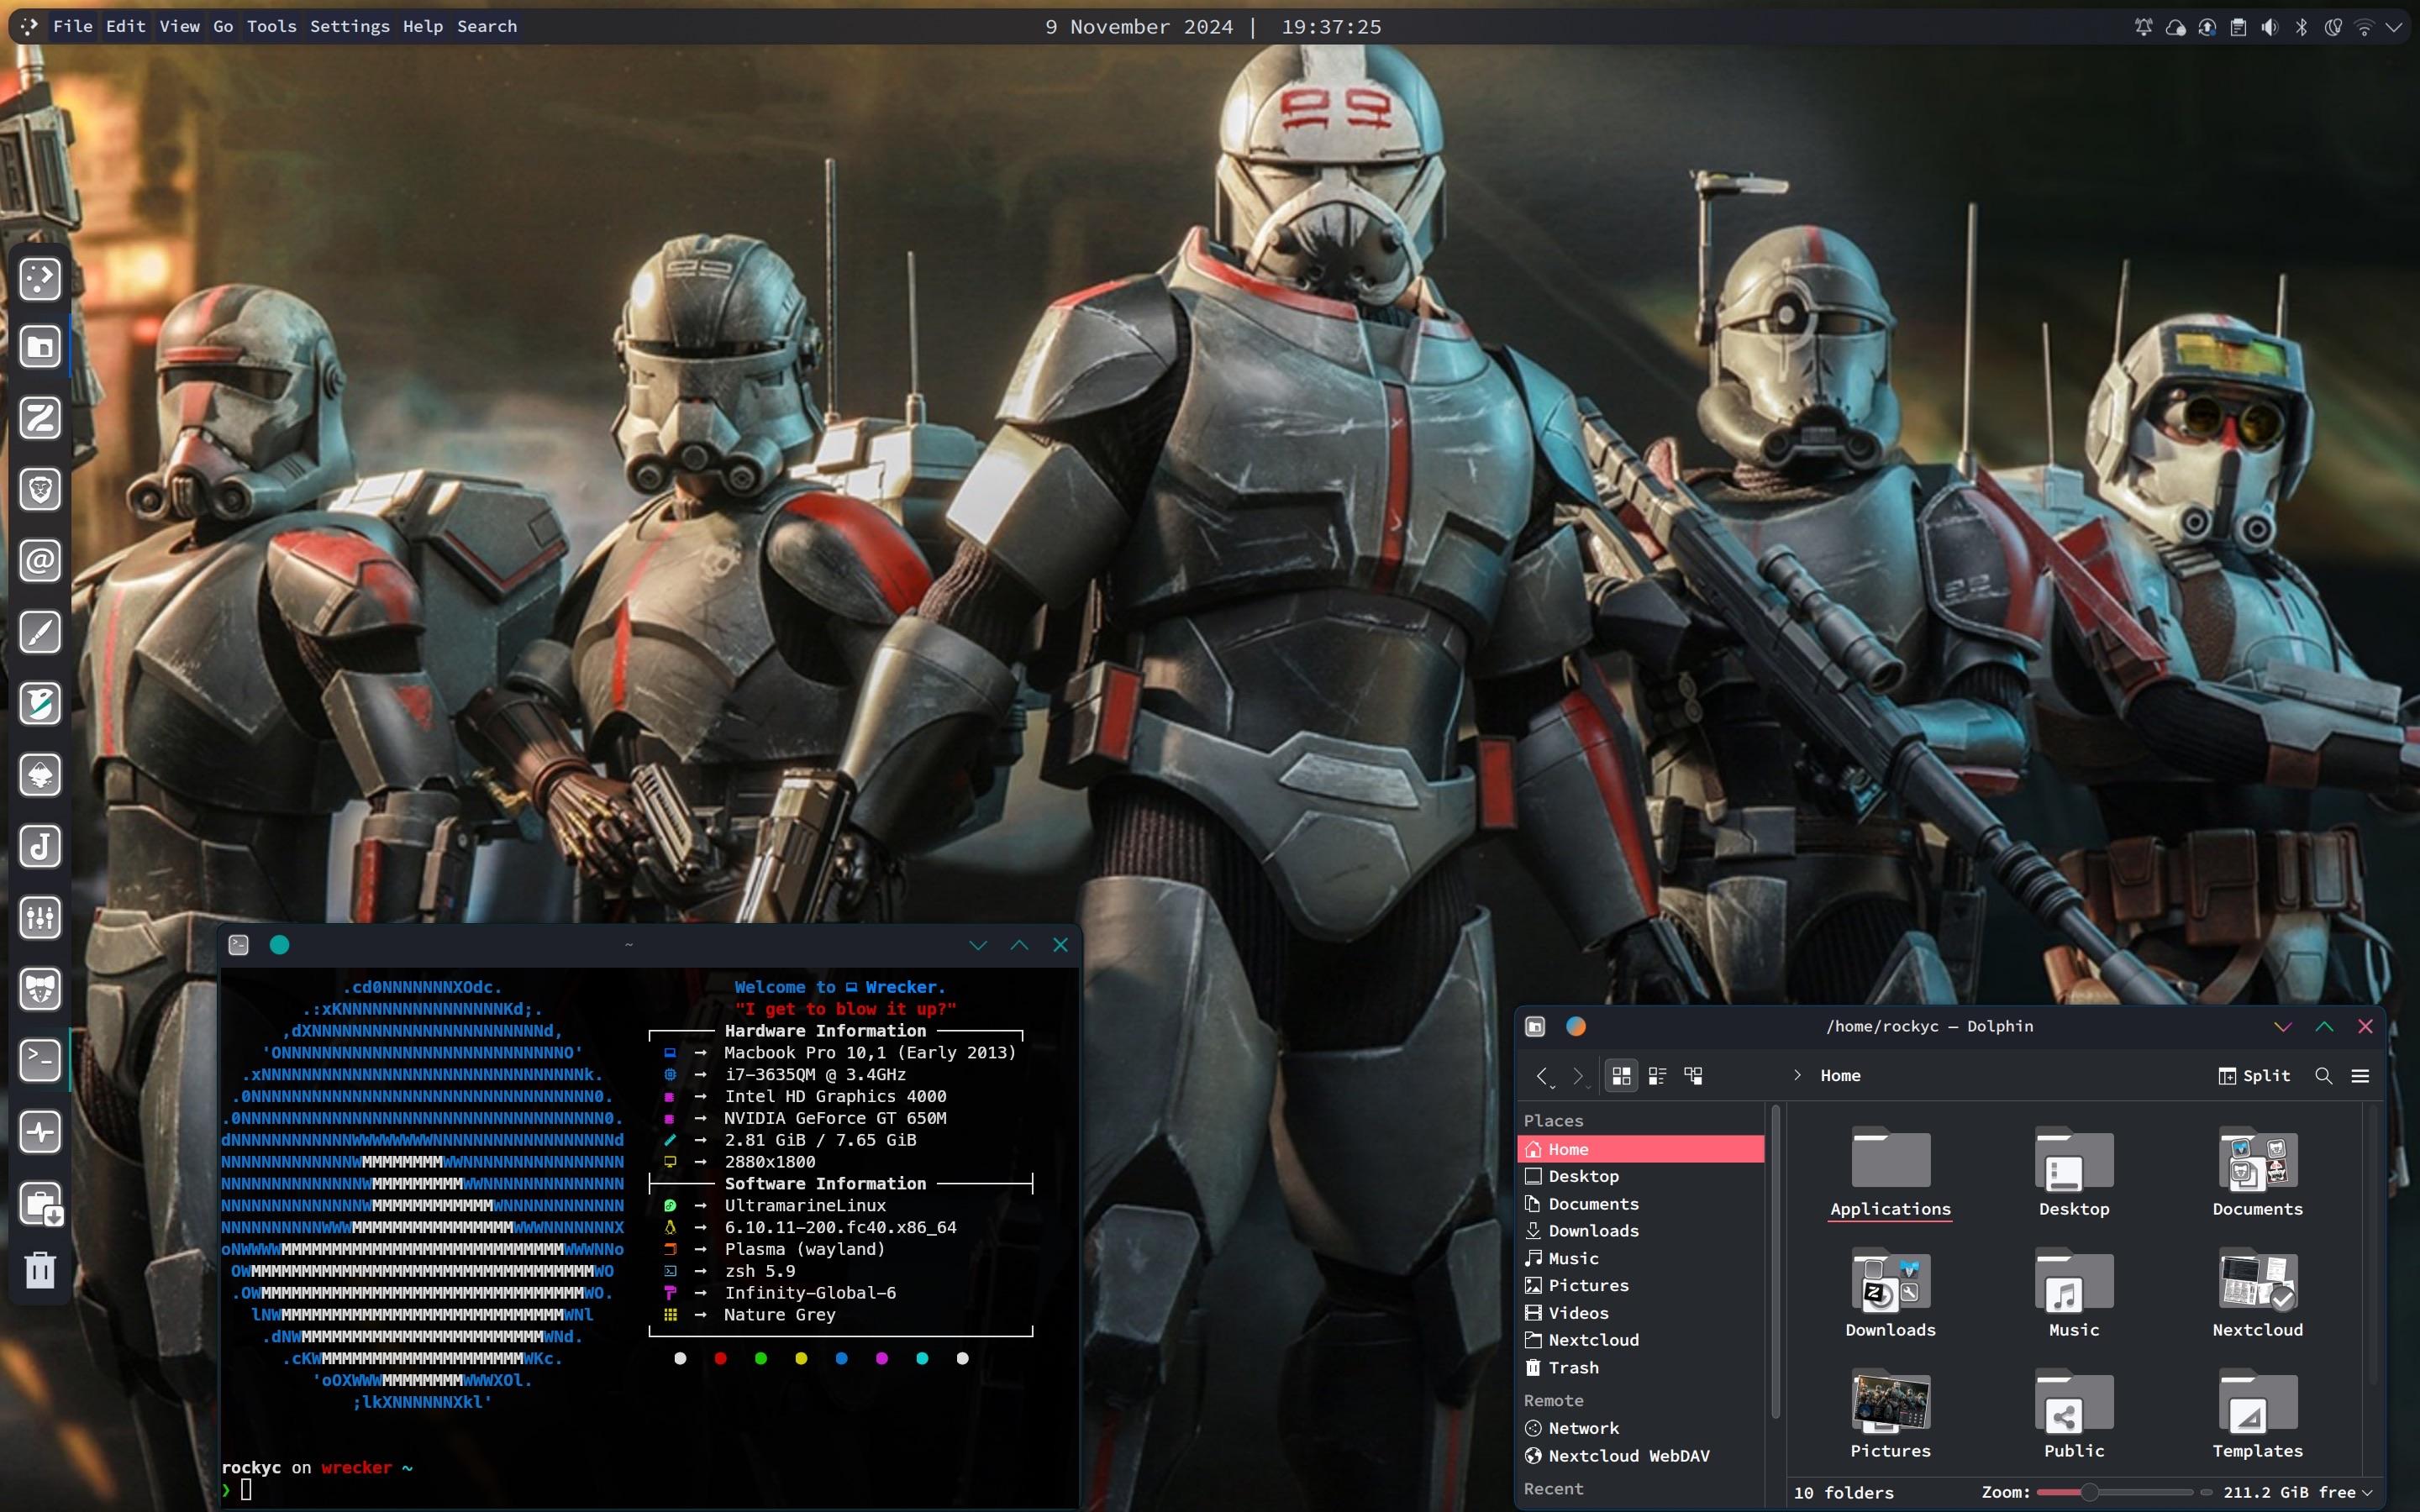2420x1512 pixels.
Task: Open the bow-tie tuxedo app in dock
Action: click(x=40, y=989)
